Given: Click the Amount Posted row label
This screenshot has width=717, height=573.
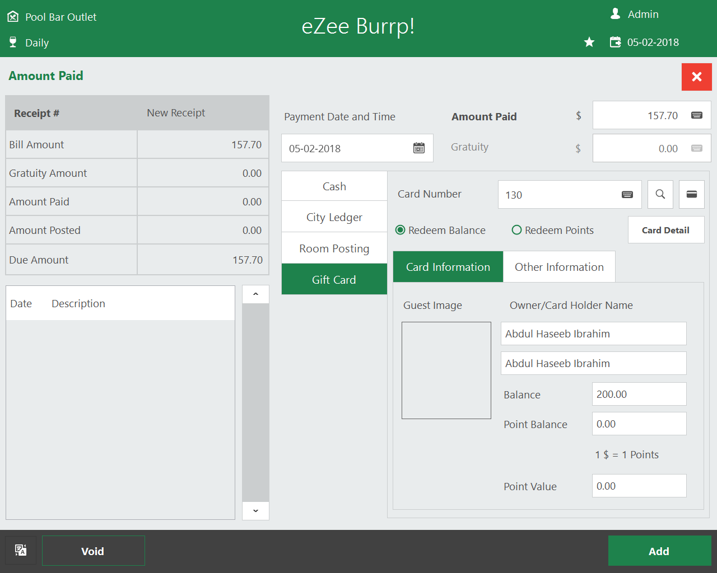Looking at the screenshot, I should pos(45,230).
